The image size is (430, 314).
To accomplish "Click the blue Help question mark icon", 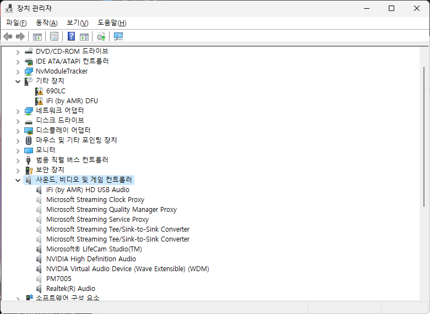I will (x=72, y=36).
